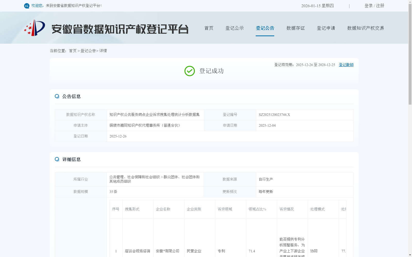Click the scrollbar down arrow
The image size is (412, 257).
coord(410,255)
